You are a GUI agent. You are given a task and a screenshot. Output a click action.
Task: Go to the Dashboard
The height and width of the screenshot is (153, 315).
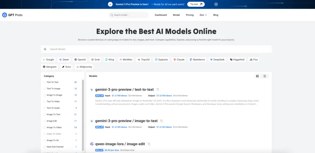click(161, 15)
